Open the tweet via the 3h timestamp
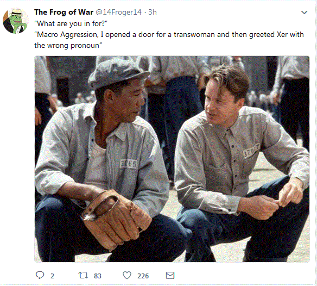 [x=153, y=12]
